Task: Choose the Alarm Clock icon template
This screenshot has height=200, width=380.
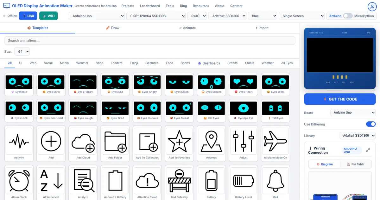Action: pos(19,183)
